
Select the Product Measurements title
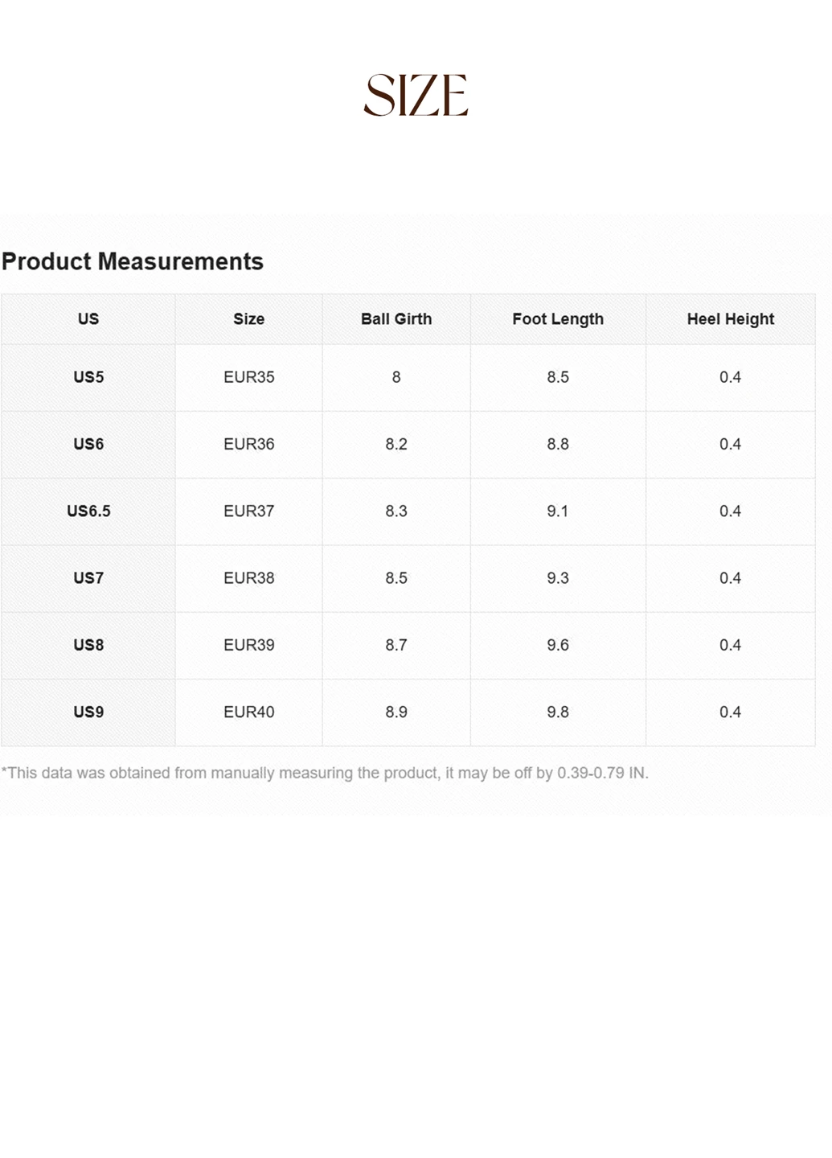(x=133, y=261)
